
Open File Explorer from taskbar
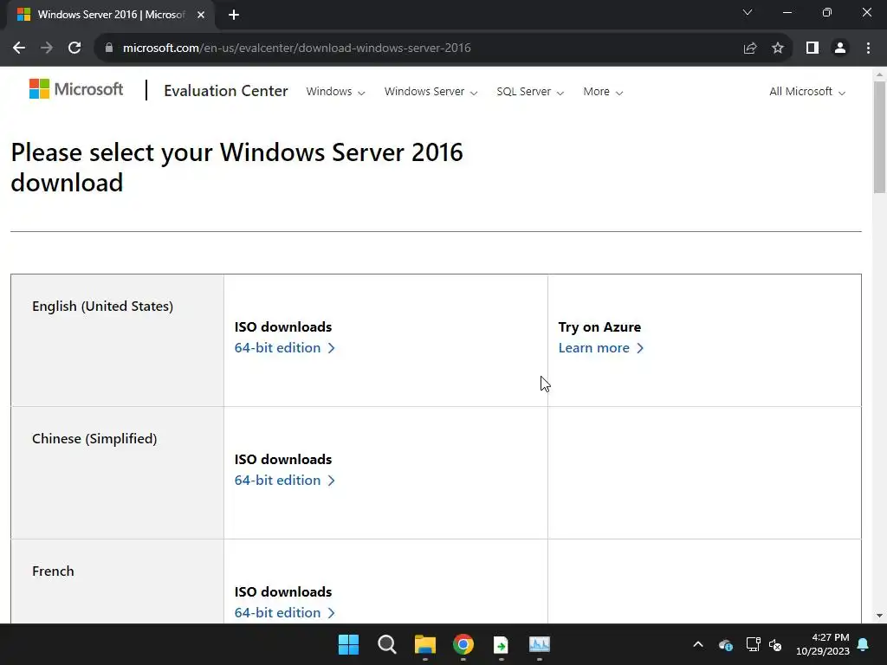[x=424, y=644]
